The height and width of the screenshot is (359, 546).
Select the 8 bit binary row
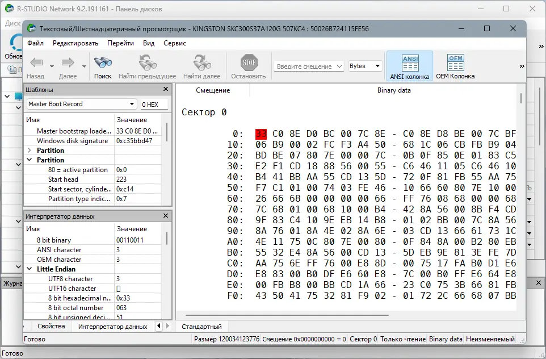93,240
